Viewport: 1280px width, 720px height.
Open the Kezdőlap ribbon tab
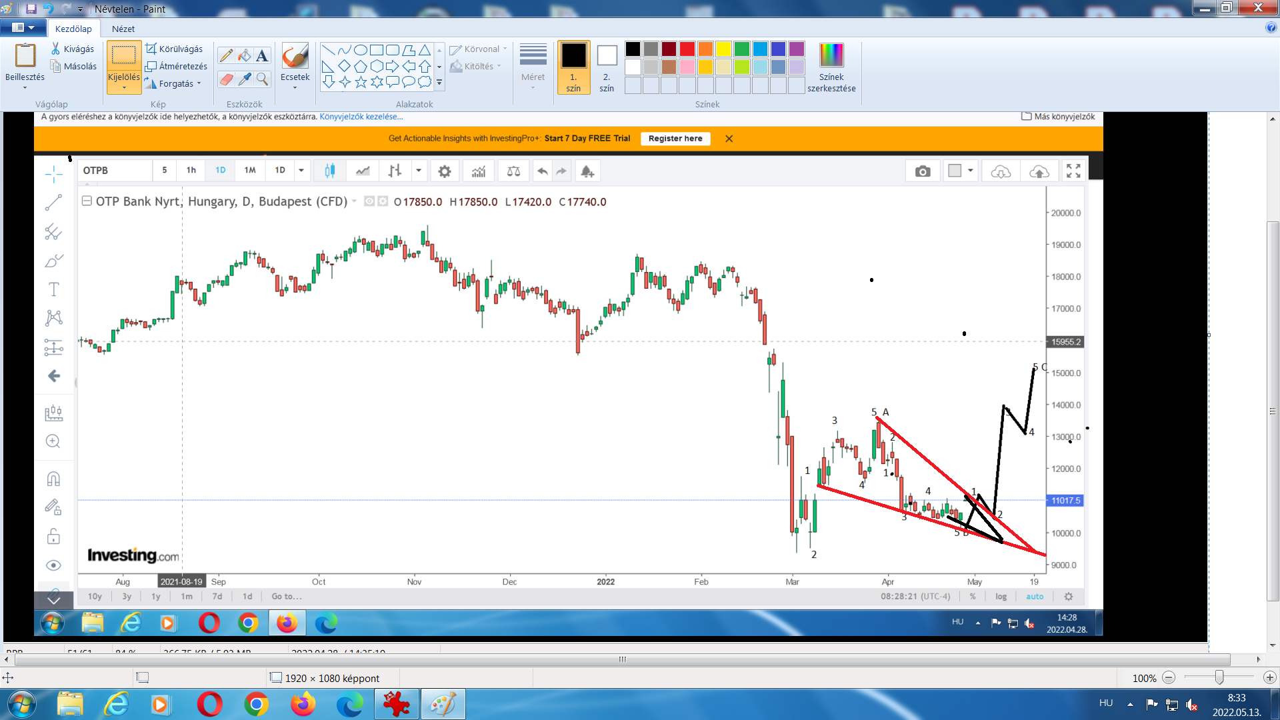click(73, 29)
